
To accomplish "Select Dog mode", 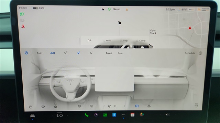I will coord(124,41).
